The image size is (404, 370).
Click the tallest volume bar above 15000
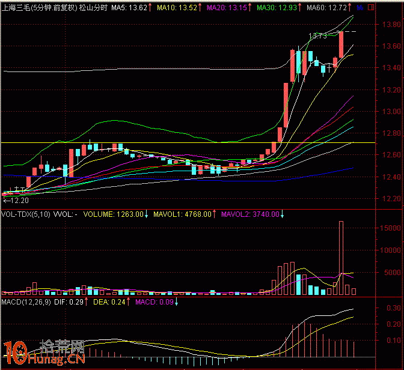coord(341,258)
